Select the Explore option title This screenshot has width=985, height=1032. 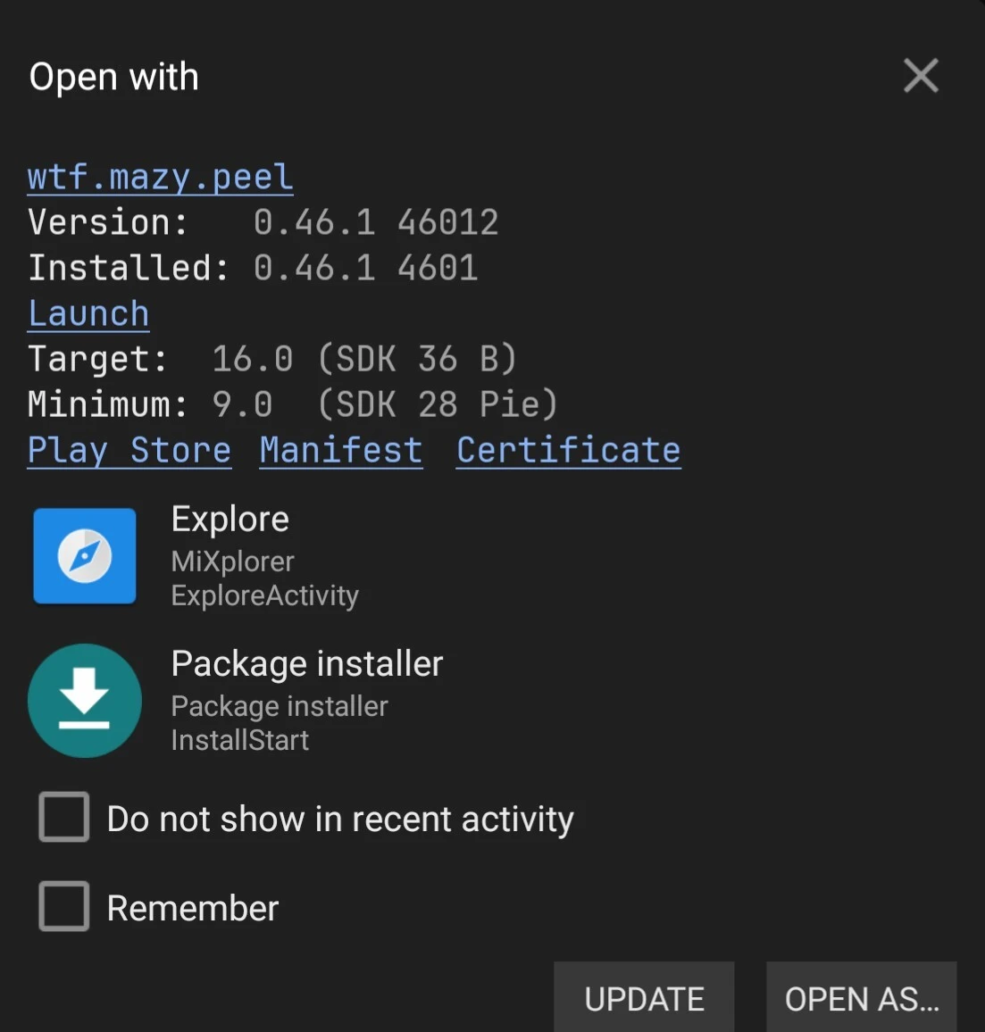230,520
